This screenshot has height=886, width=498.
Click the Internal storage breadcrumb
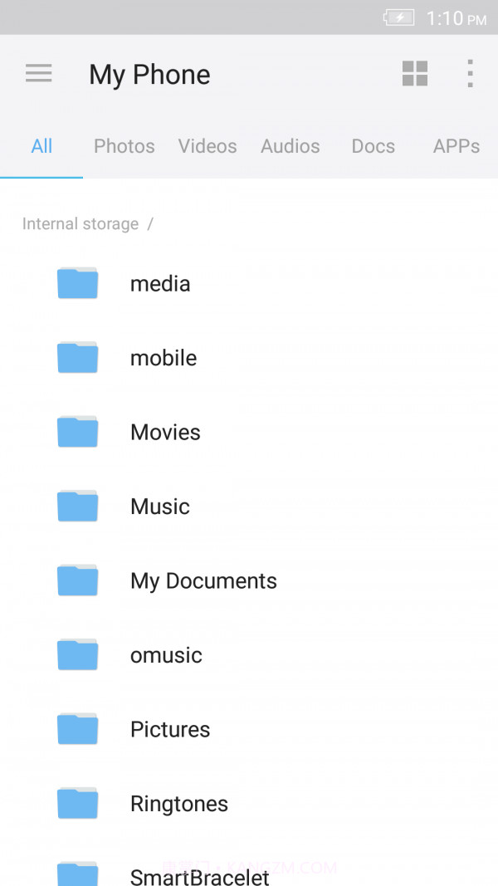81,224
